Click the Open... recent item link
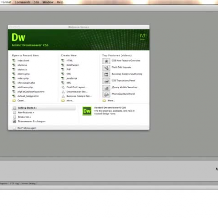Screen dimensions: 218x218 [21, 100]
